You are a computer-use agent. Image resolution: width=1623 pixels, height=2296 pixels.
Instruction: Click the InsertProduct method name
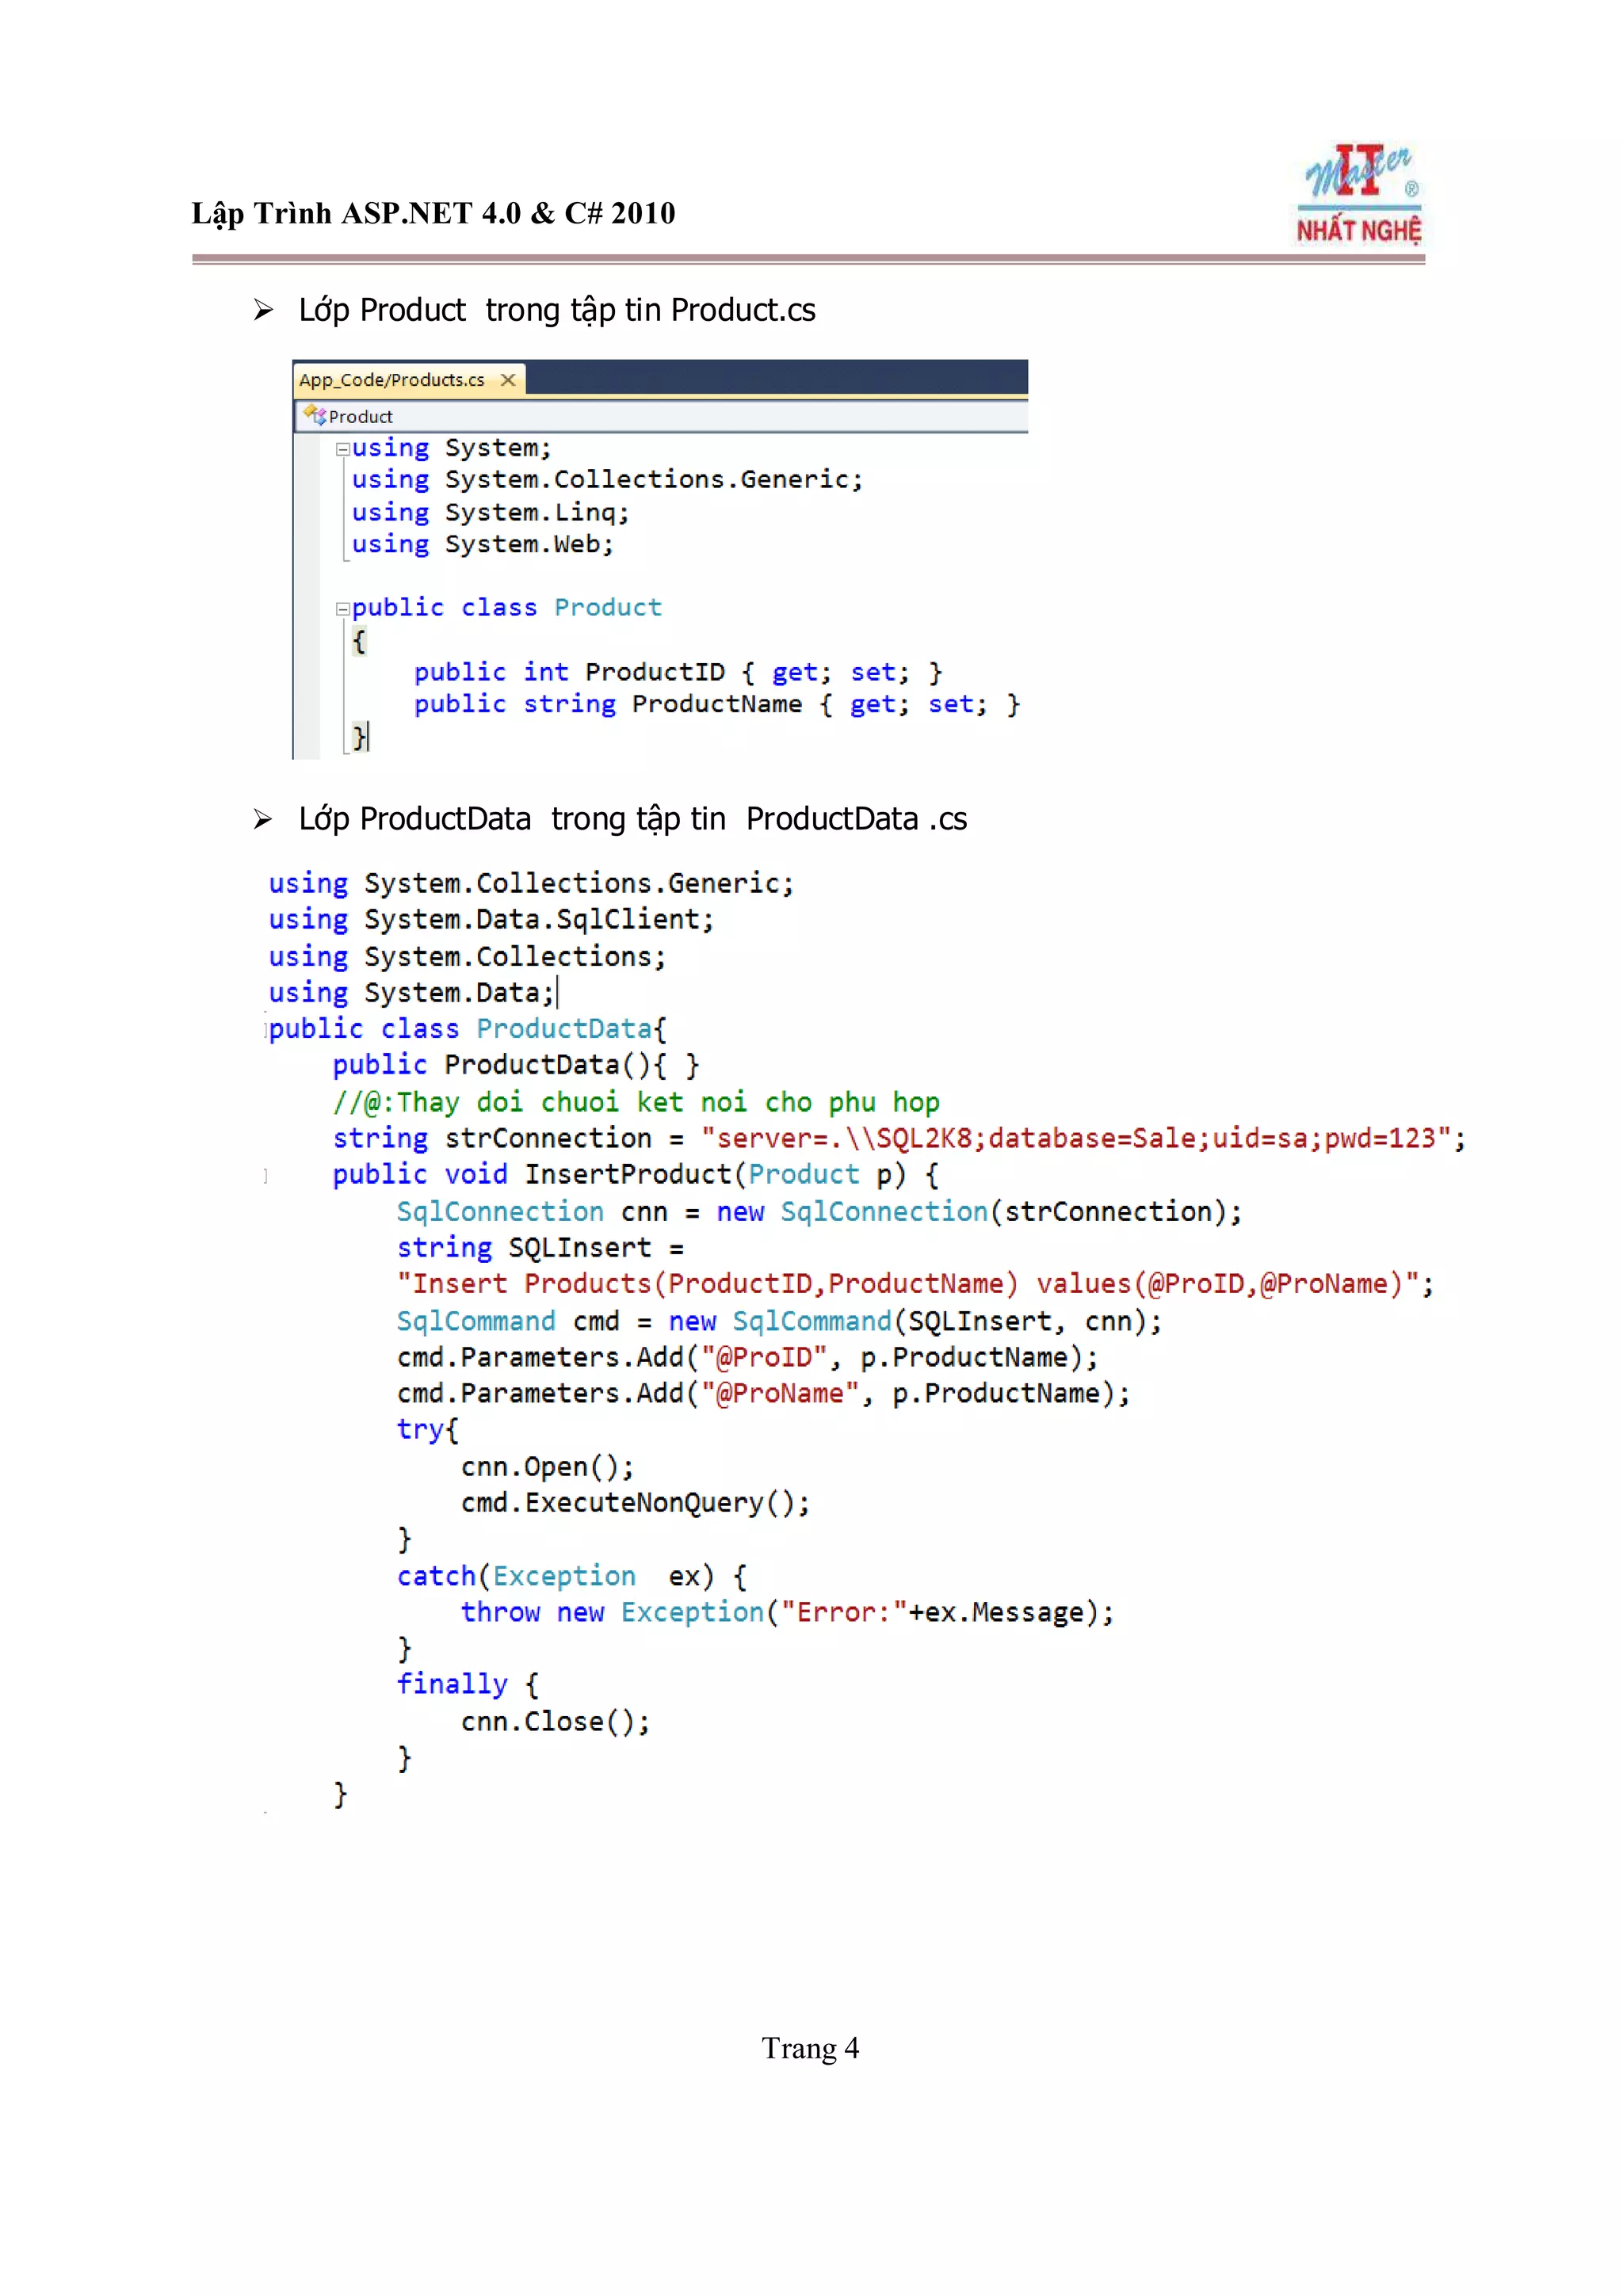click(628, 1174)
